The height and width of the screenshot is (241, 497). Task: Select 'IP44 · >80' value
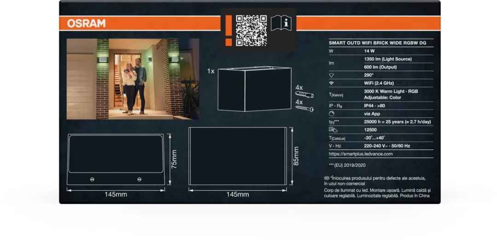coord(375,106)
